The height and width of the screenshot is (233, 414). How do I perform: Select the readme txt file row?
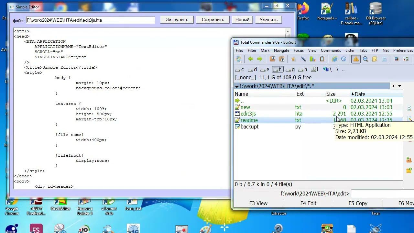pos(319,120)
